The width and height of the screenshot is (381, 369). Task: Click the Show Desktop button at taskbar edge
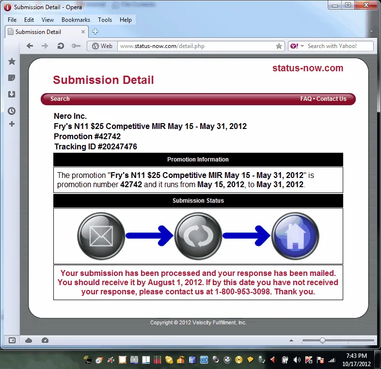[x=378, y=359]
